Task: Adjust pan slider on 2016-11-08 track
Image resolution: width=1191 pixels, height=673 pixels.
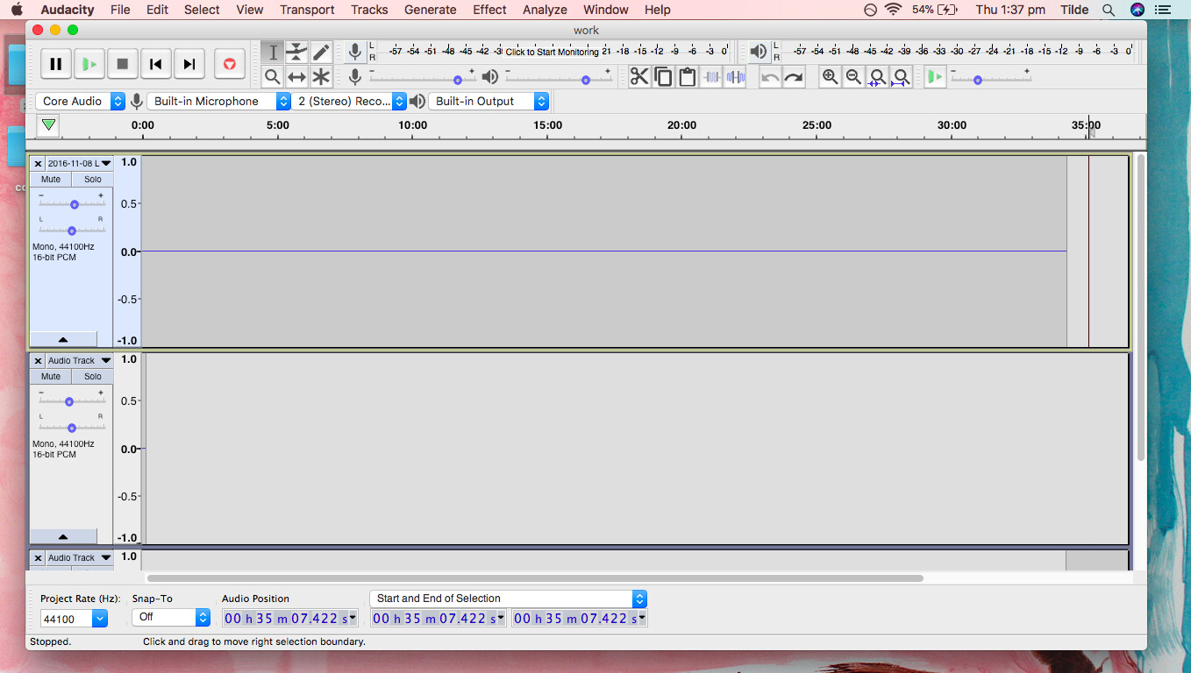Action: pyautogui.click(x=72, y=230)
